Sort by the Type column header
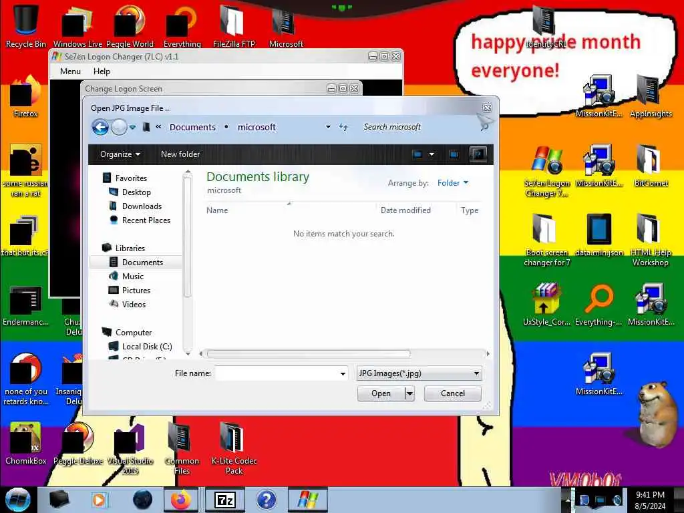The image size is (684, 513). click(x=470, y=210)
